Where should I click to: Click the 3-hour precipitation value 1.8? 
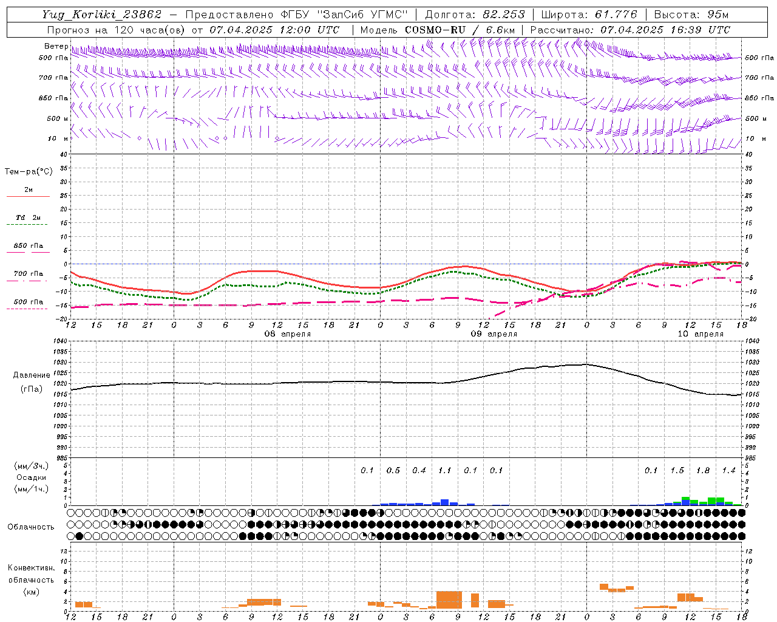click(703, 470)
